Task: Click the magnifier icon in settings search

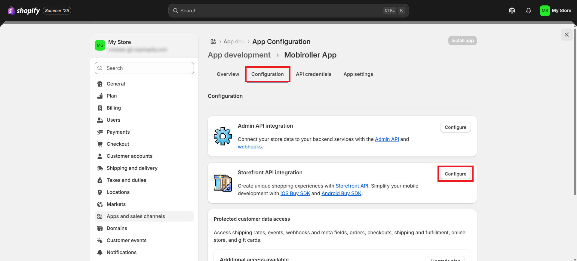Action: [100, 68]
